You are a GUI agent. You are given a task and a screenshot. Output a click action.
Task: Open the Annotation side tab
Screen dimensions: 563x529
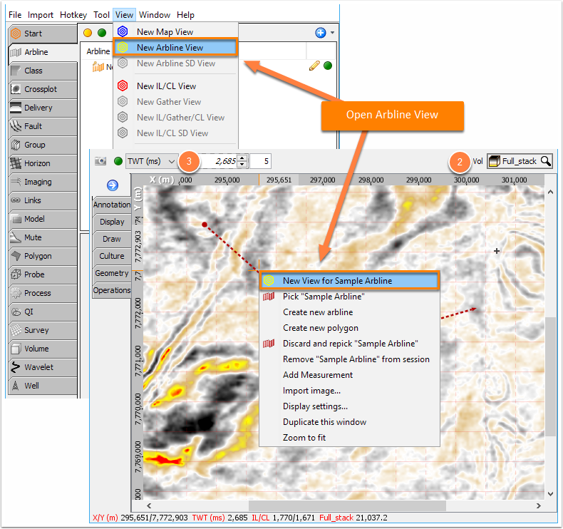(112, 205)
